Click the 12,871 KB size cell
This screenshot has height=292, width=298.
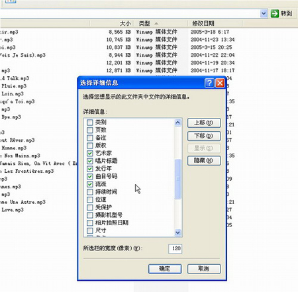click(119, 71)
